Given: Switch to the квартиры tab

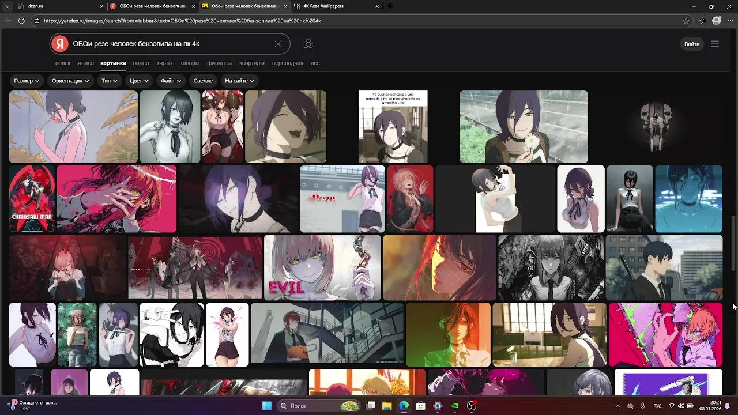Looking at the screenshot, I should click(x=252, y=63).
